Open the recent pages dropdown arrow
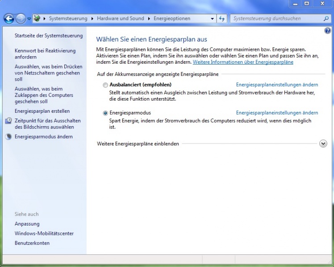The image size is (334, 267). pyautogui.click(x=29, y=19)
